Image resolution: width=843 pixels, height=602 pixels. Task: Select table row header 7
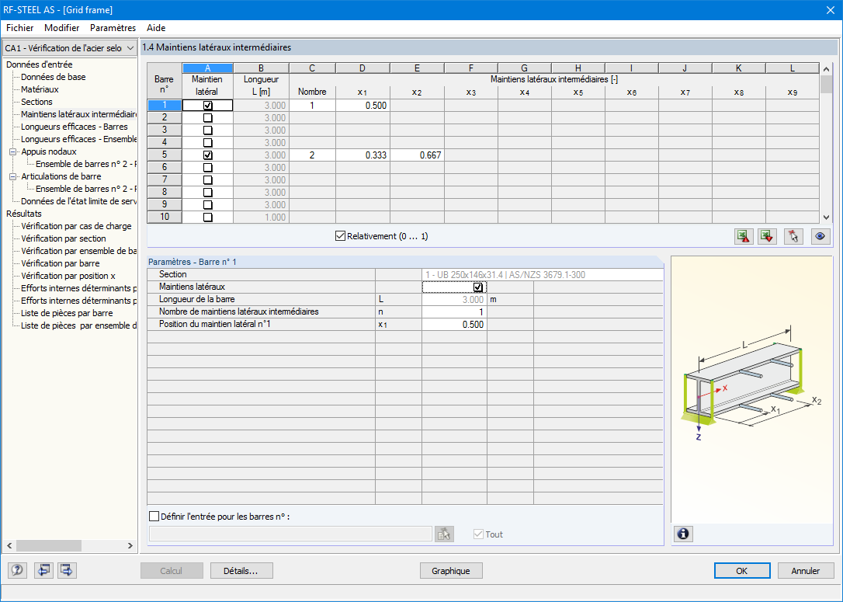point(165,179)
